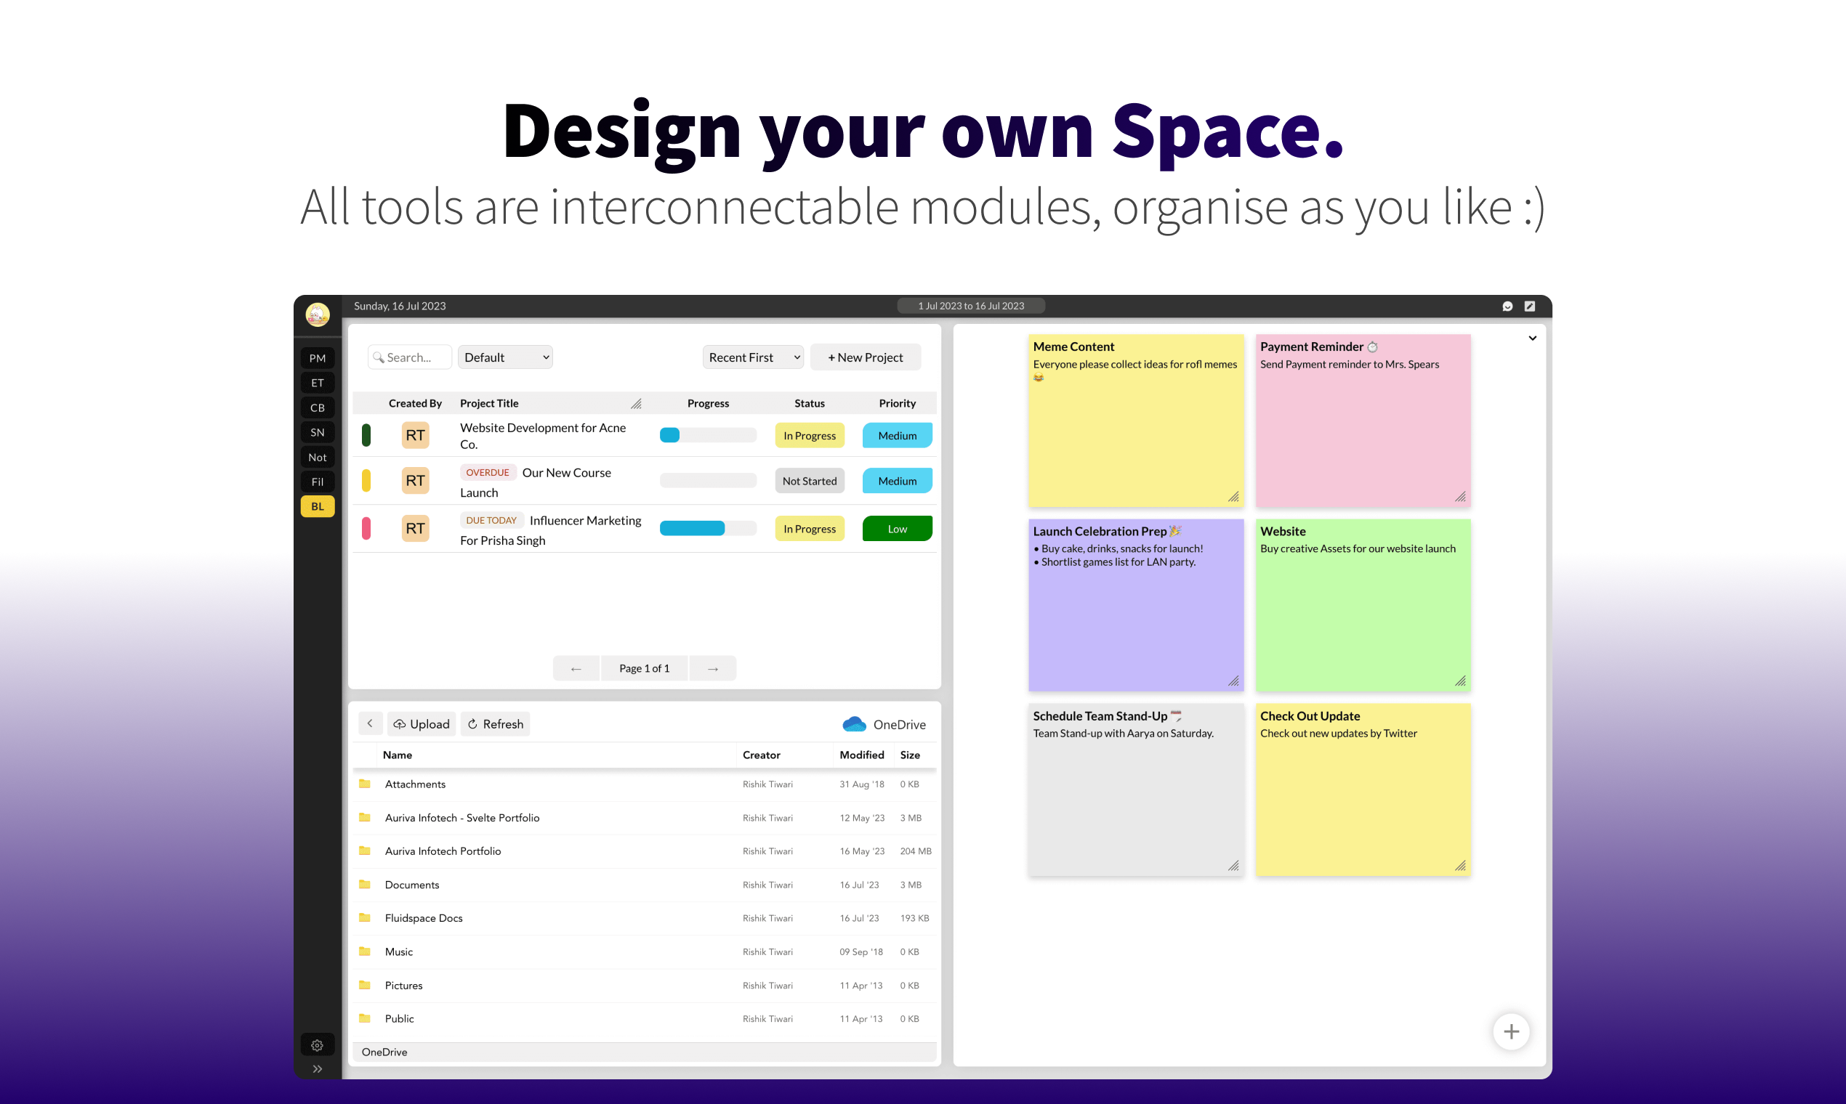
Task: Click Not Started status badge
Action: click(809, 481)
